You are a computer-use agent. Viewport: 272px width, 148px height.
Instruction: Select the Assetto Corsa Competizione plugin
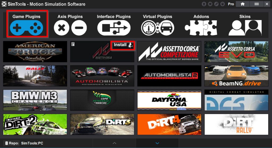169,52
